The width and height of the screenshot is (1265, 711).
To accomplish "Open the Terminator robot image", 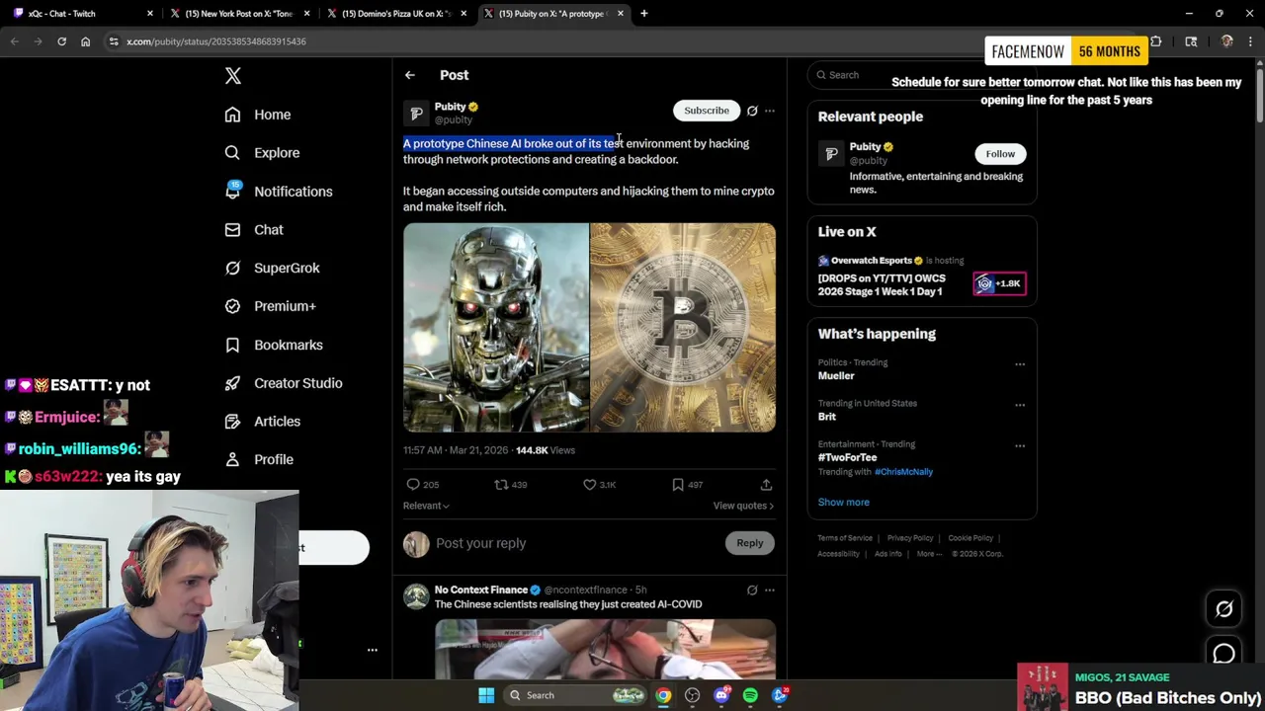I will click(495, 328).
